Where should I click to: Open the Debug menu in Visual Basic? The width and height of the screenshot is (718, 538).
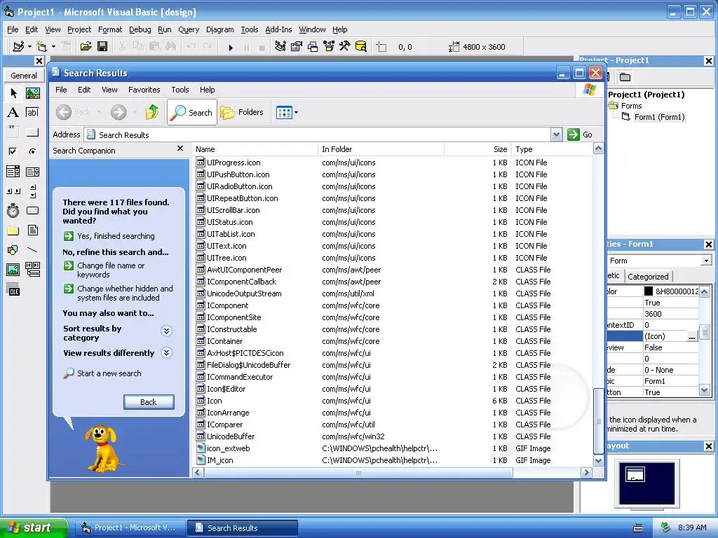tap(140, 29)
